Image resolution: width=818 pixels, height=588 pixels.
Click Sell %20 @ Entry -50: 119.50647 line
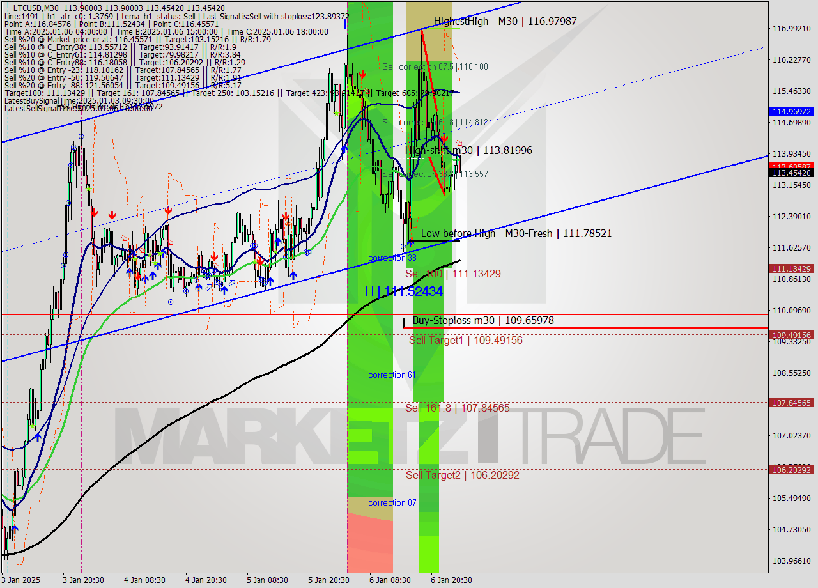(x=123, y=77)
